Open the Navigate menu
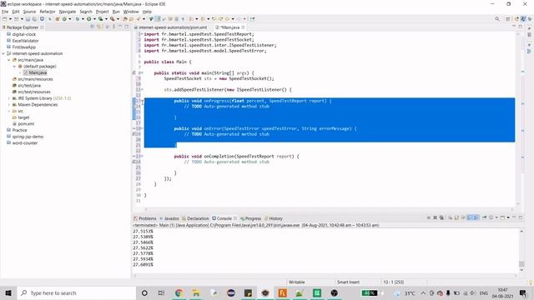The height and width of the screenshot is (300, 534). (68, 12)
